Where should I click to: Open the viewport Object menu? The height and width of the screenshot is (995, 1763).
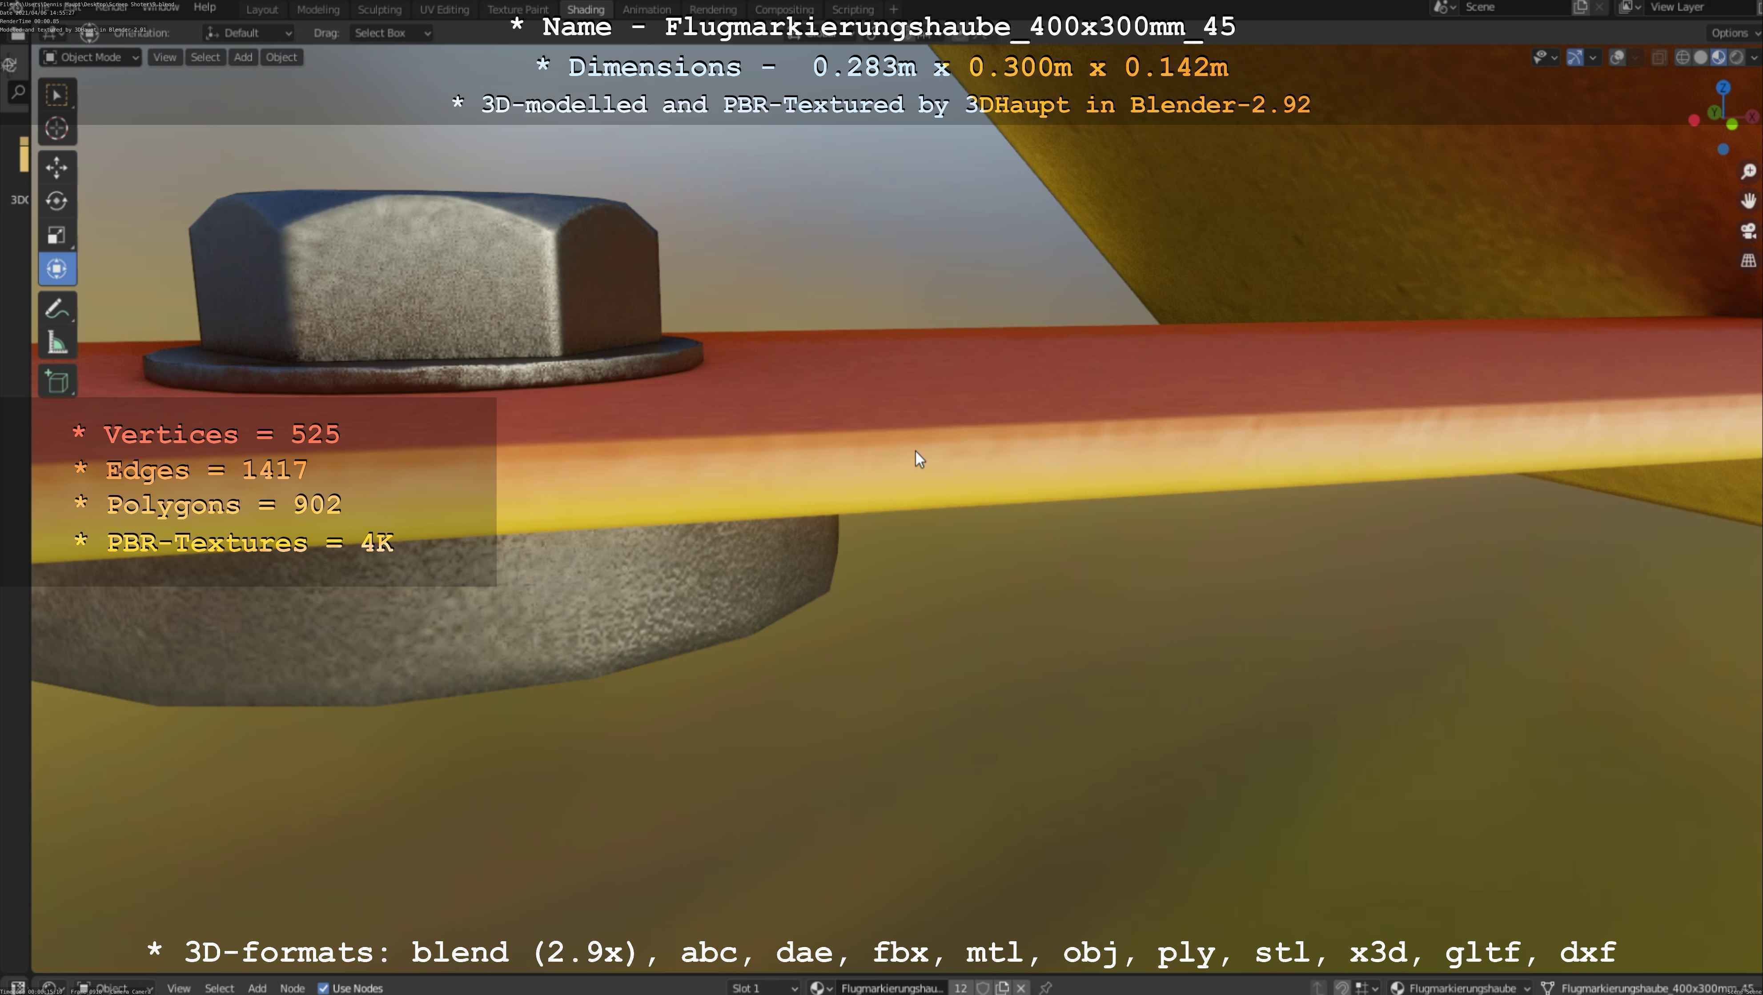click(x=281, y=57)
